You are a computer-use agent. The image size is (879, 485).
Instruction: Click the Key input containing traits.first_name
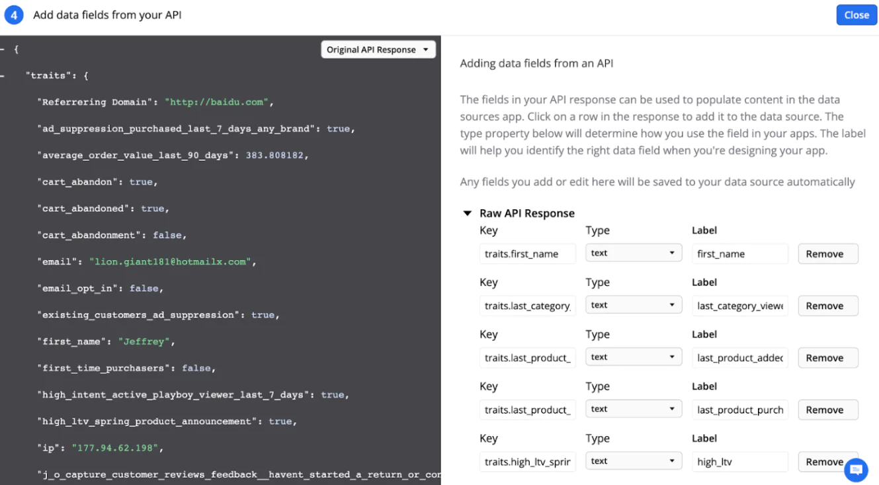click(527, 253)
